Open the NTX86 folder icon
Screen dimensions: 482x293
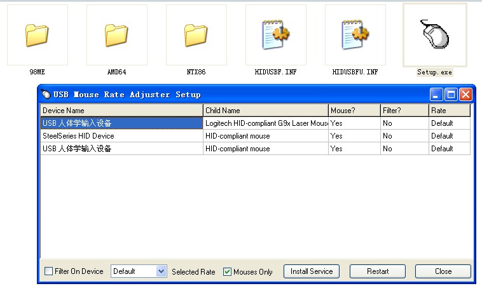coord(196,35)
